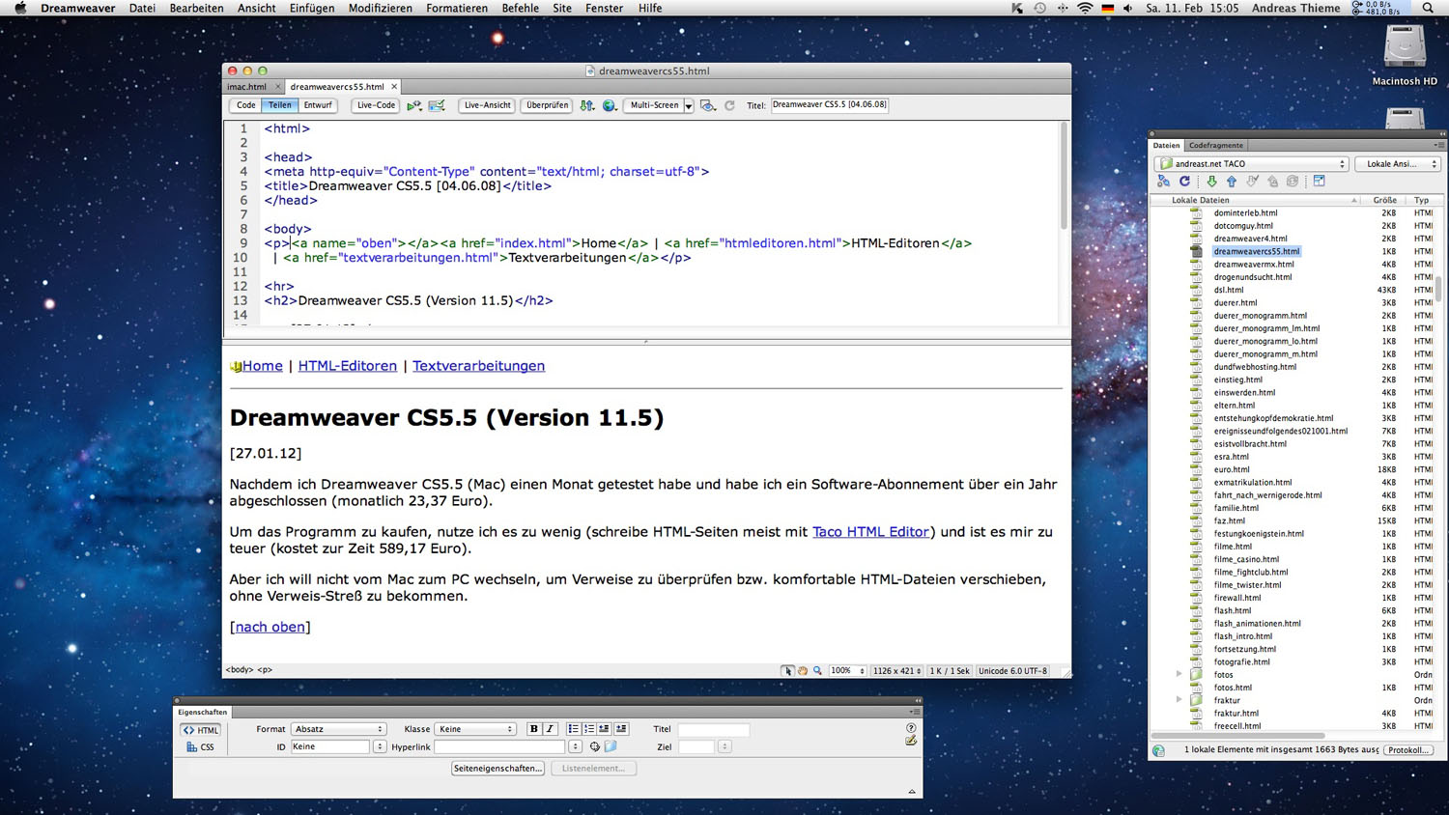This screenshot has height=815, width=1449.
Task: Open the Hyperlink history dropdown arrow
Action: (576, 746)
